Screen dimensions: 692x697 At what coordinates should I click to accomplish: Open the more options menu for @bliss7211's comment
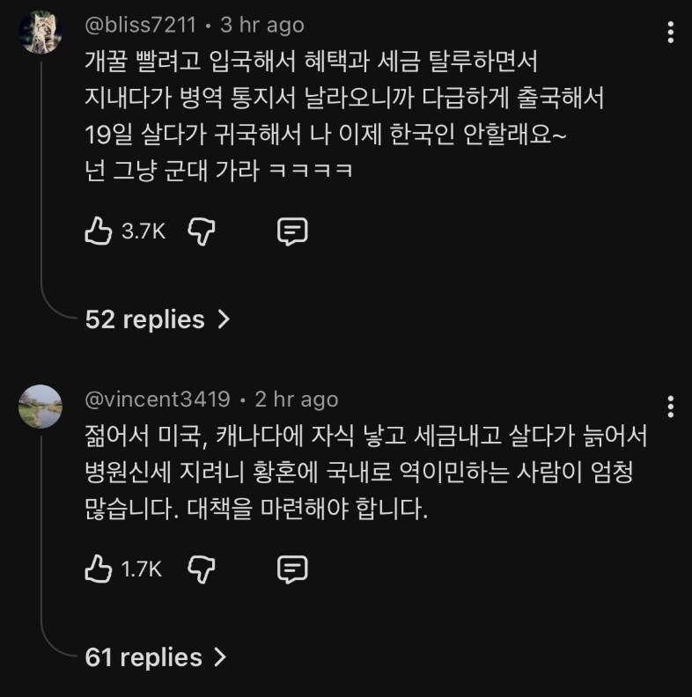pyautogui.click(x=671, y=33)
